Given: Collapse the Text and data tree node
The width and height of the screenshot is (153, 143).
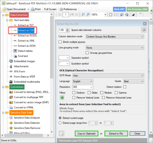Looking at the screenshot, I should tap(7, 20).
